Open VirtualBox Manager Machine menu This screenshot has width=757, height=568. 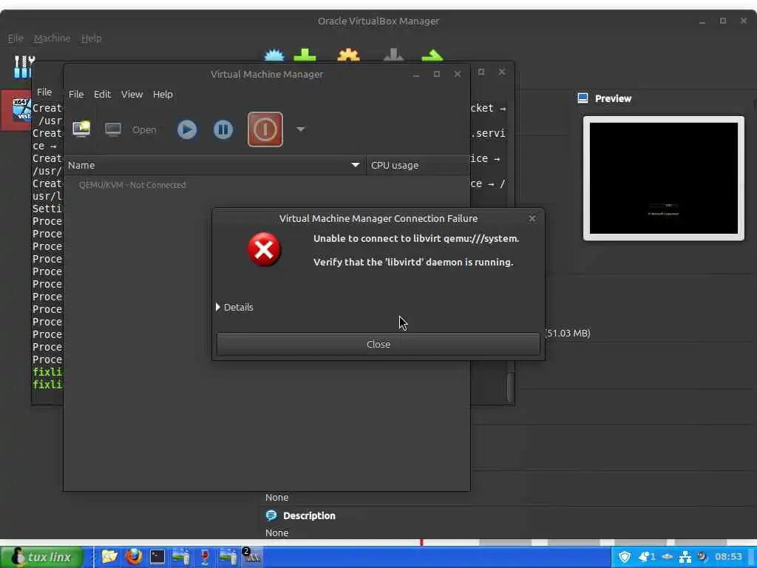(52, 38)
